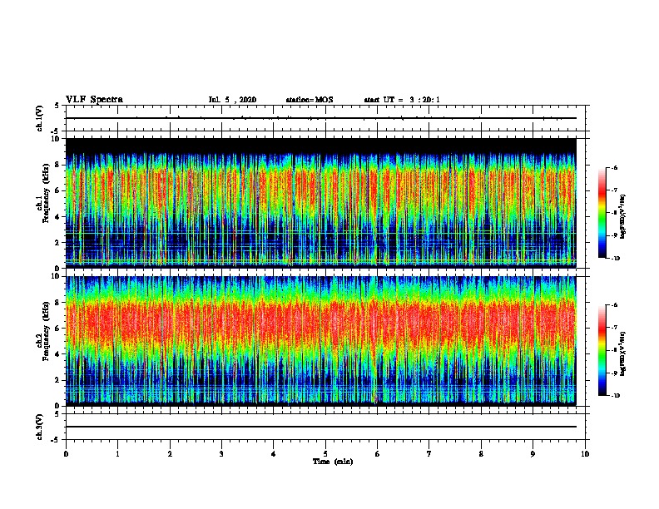Click the "4" tick on the time axis
The image size is (659, 509).
coord(274,454)
